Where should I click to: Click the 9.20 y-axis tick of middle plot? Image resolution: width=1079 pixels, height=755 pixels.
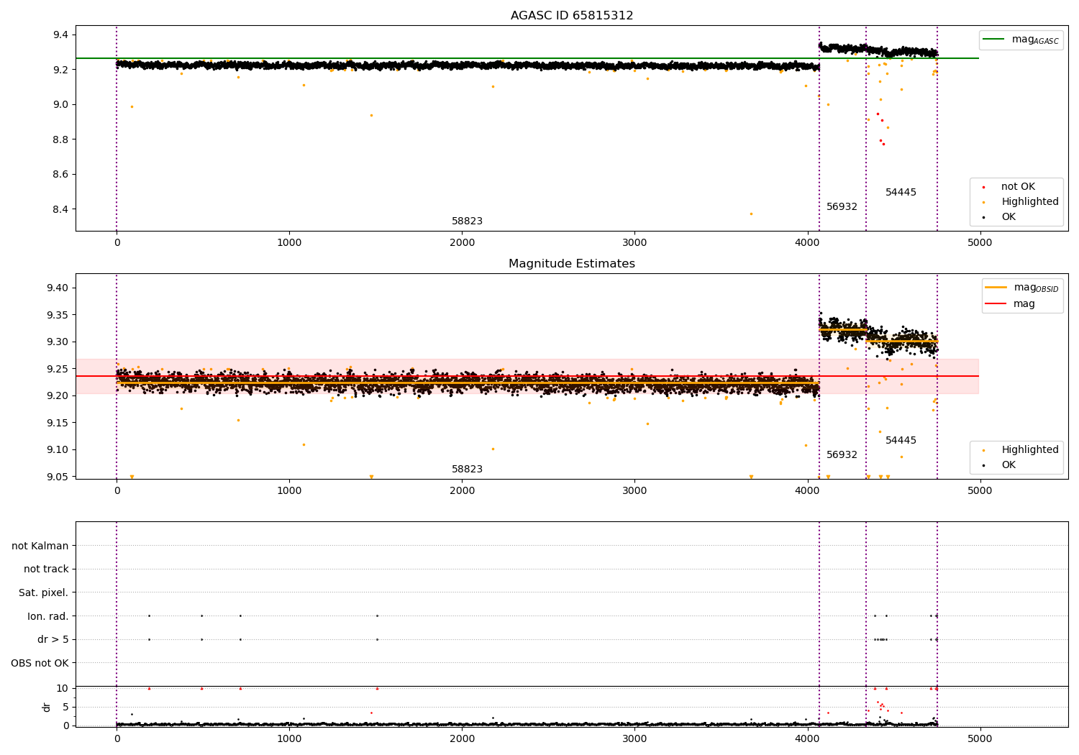pyautogui.click(x=57, y=396)
